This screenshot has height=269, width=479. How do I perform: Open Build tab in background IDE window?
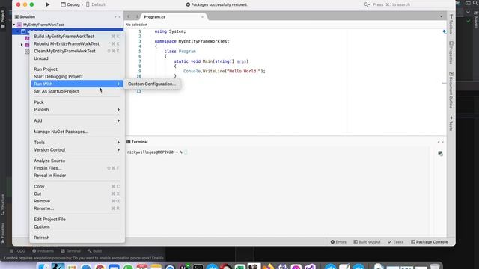95,251
